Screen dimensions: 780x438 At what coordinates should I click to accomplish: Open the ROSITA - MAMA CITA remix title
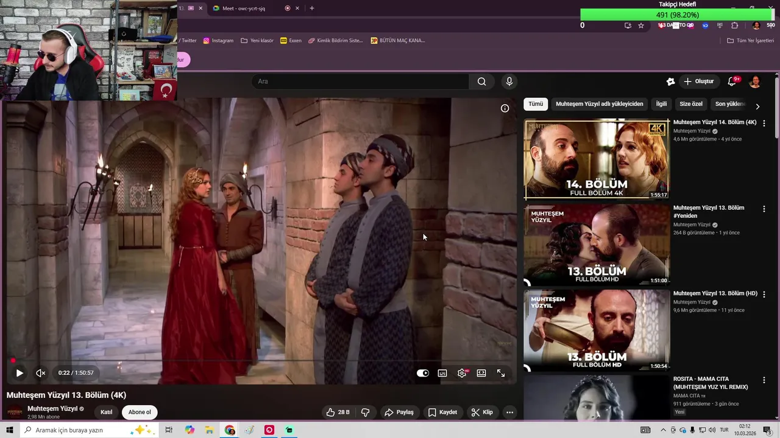pos(711,383)
